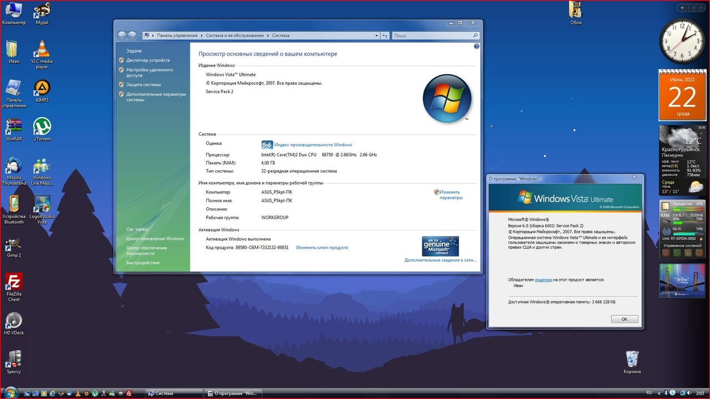Launch the AIMP3 desktop shortcut
This screenshot has height=399, width=710.
pyautogui.click(x=42, y=91)
